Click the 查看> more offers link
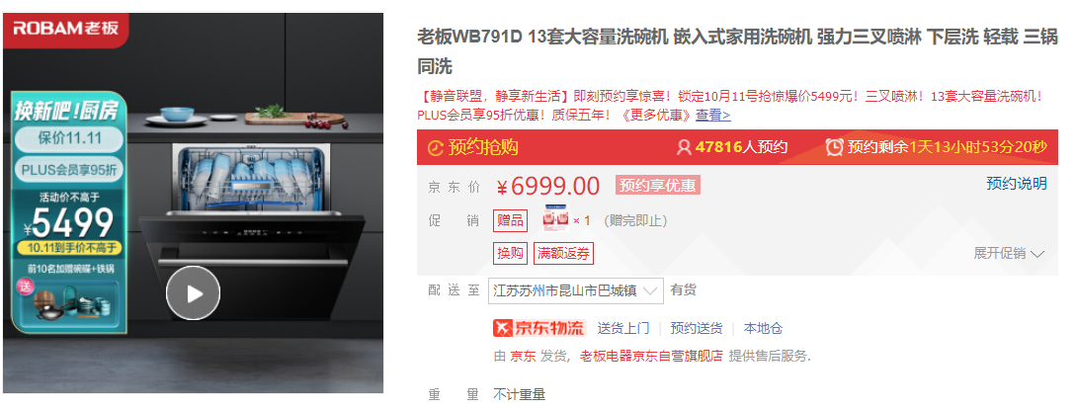 713,116
